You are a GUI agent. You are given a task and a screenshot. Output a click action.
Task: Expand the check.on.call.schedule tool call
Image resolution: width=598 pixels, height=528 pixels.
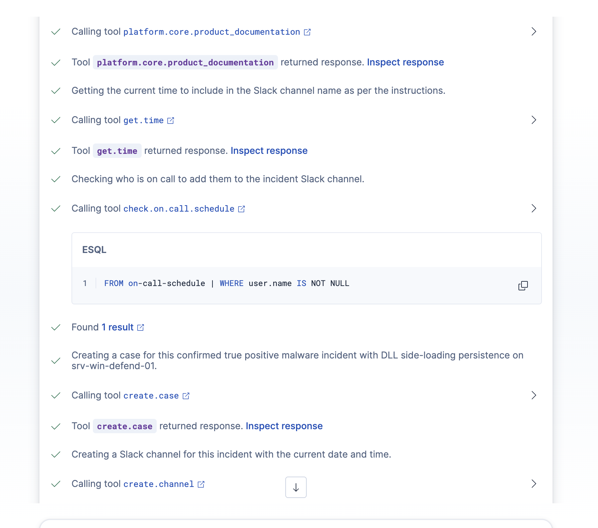click(534, 209)
